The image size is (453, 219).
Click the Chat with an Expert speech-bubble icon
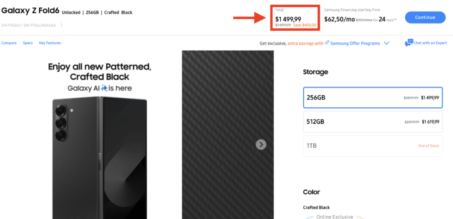point(409,43)
